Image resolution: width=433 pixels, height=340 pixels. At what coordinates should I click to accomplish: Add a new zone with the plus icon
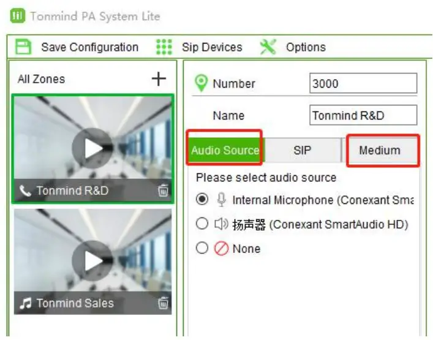click(159, 79)
